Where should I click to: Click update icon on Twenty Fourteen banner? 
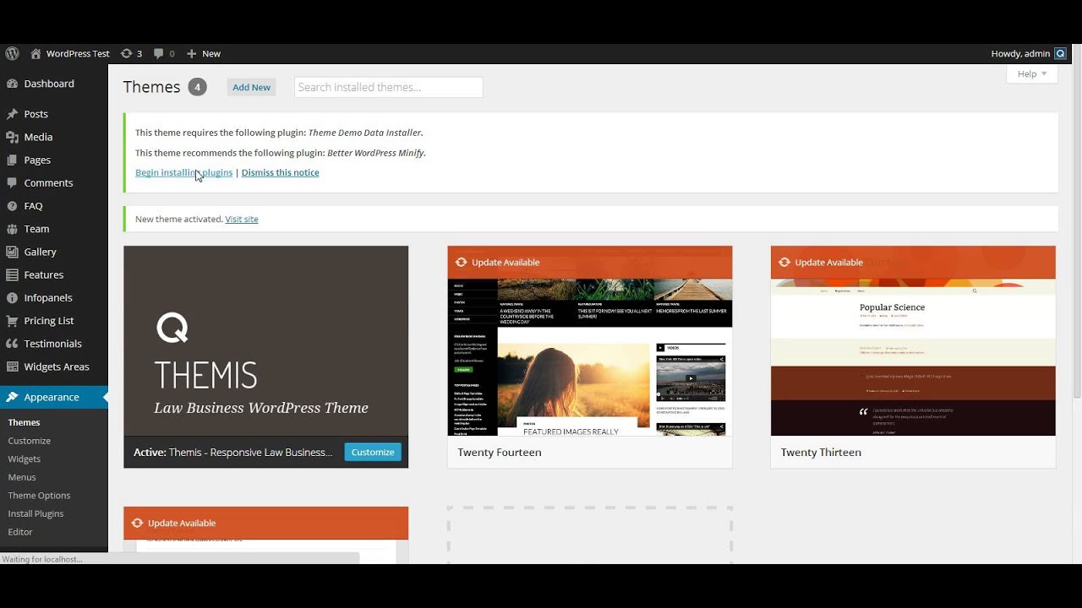(461, 263)
